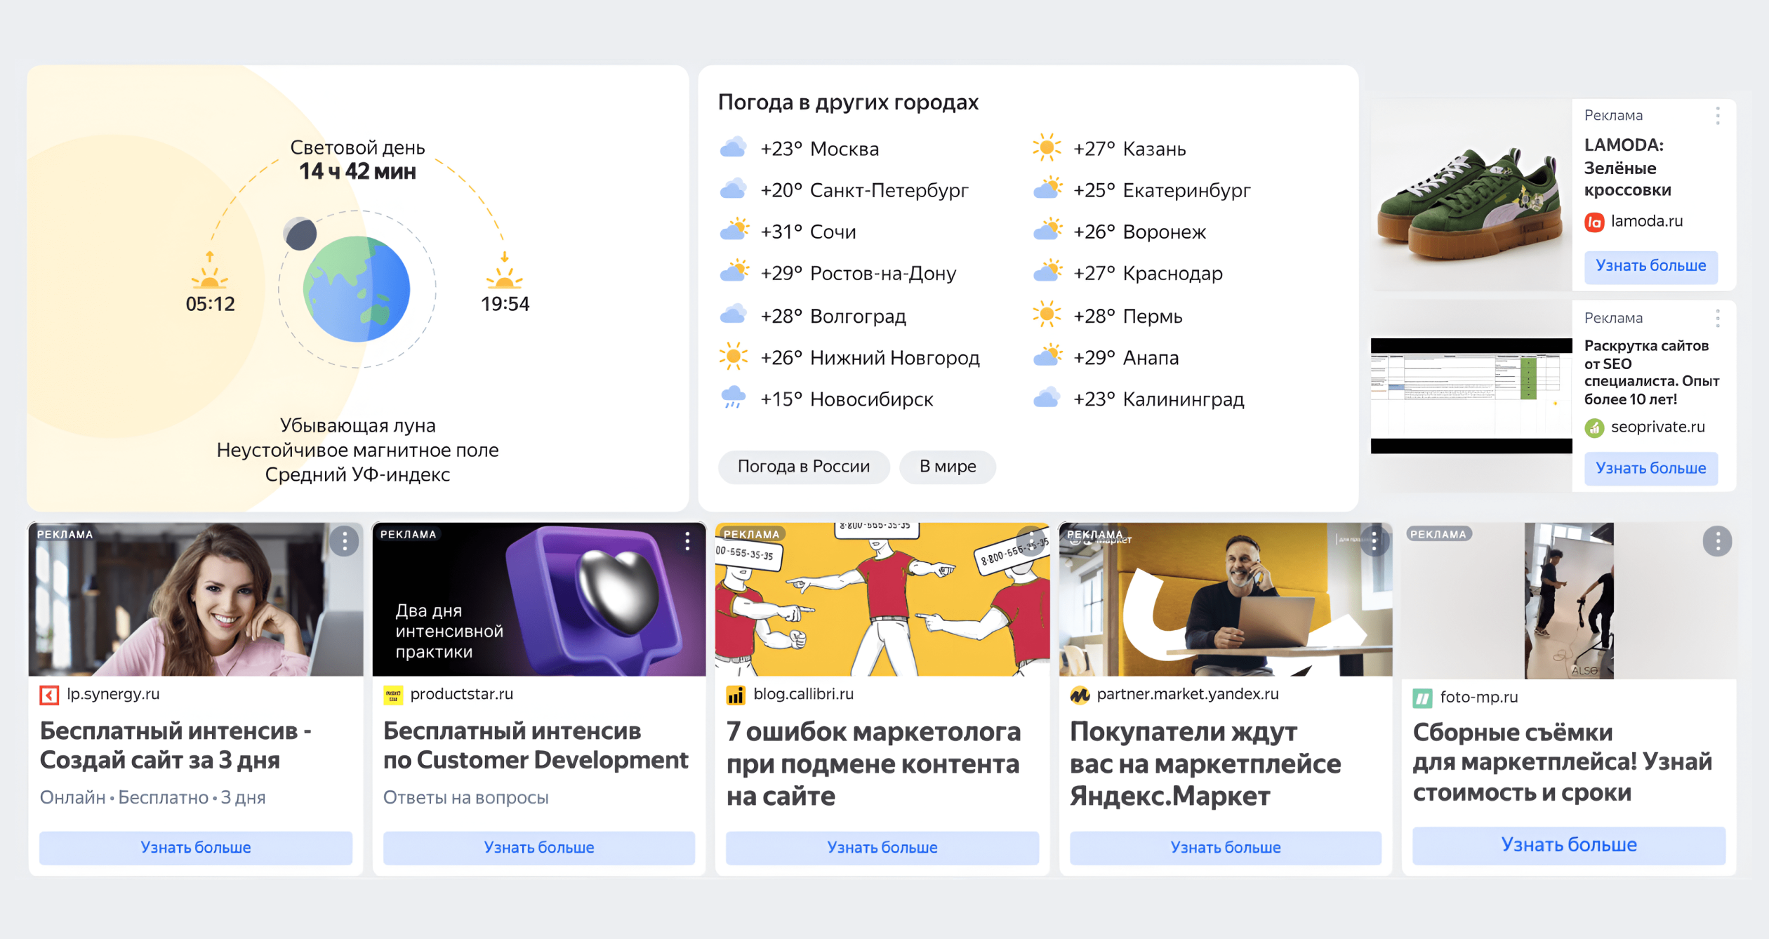Click the sunrise icon above 05:12

[x=209, y=277]
